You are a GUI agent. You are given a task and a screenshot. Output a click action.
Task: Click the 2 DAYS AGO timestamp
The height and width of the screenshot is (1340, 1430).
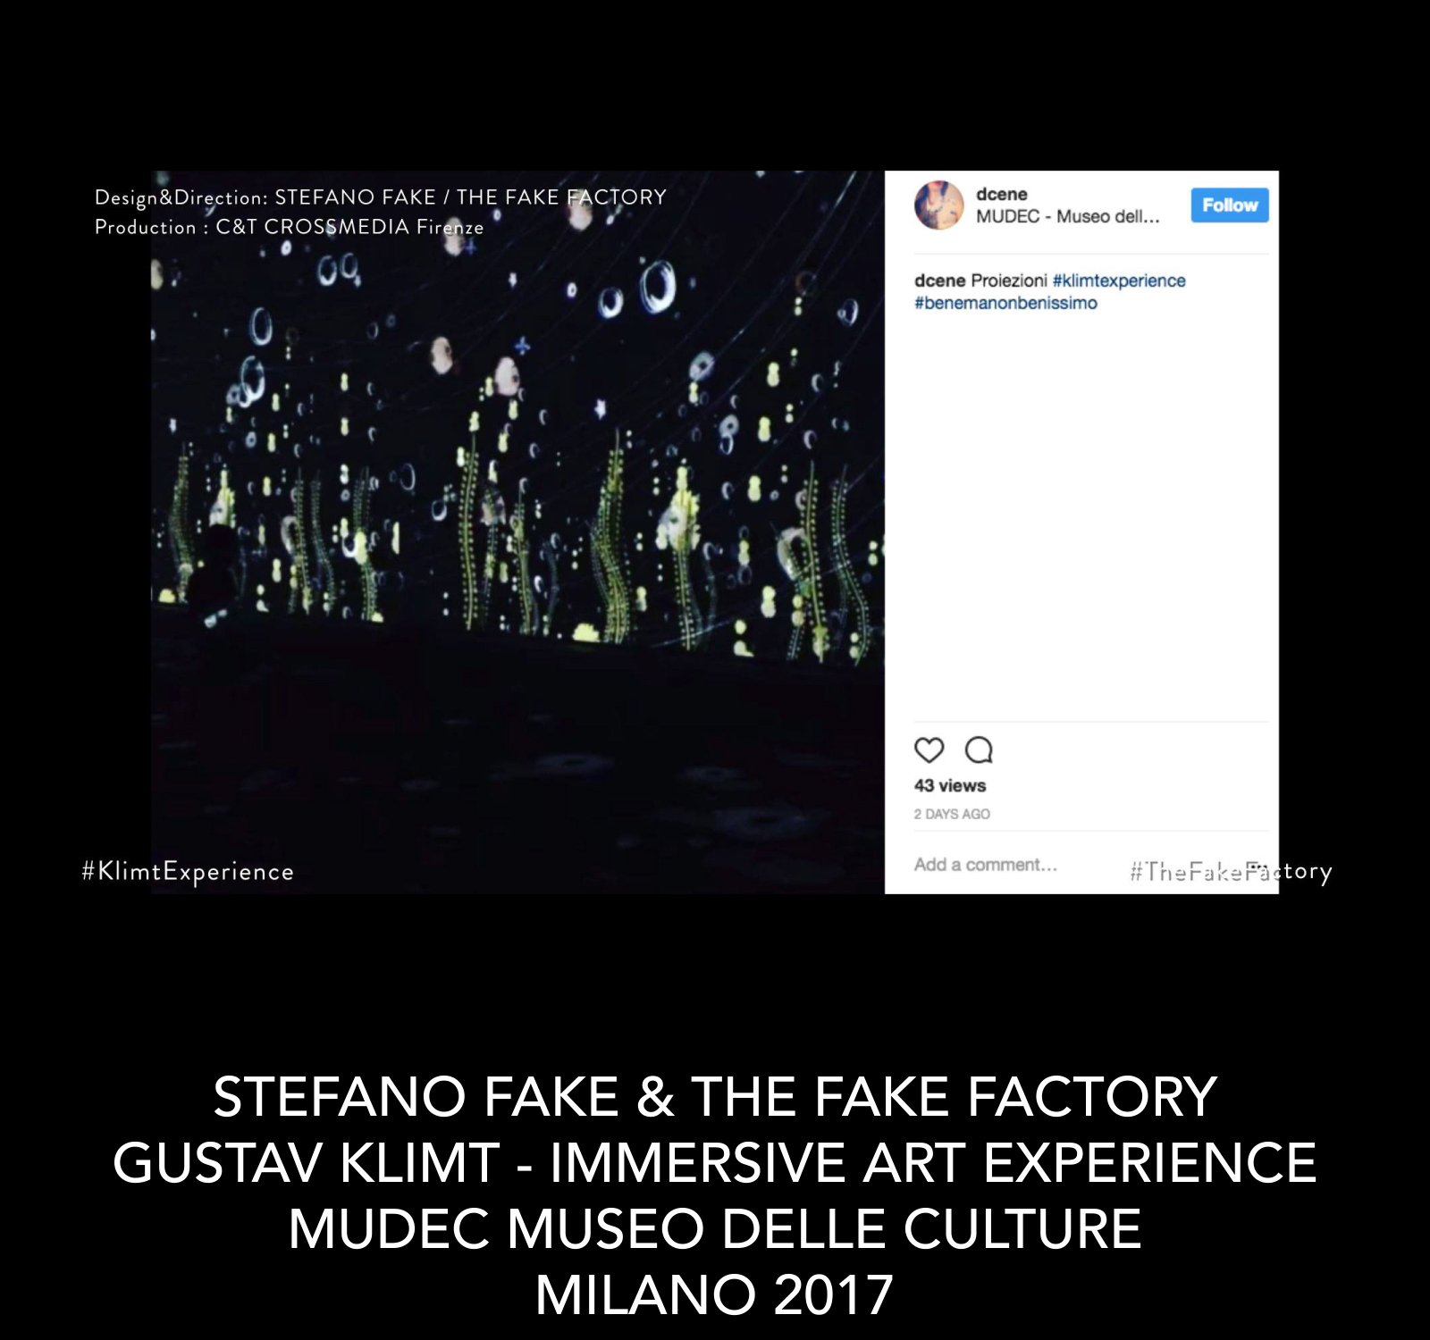[952, 814]
